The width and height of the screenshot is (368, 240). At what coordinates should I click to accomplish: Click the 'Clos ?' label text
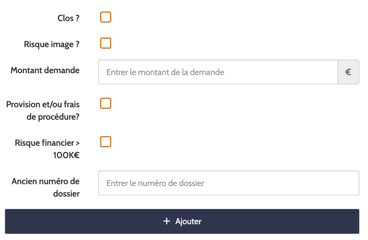68,18
